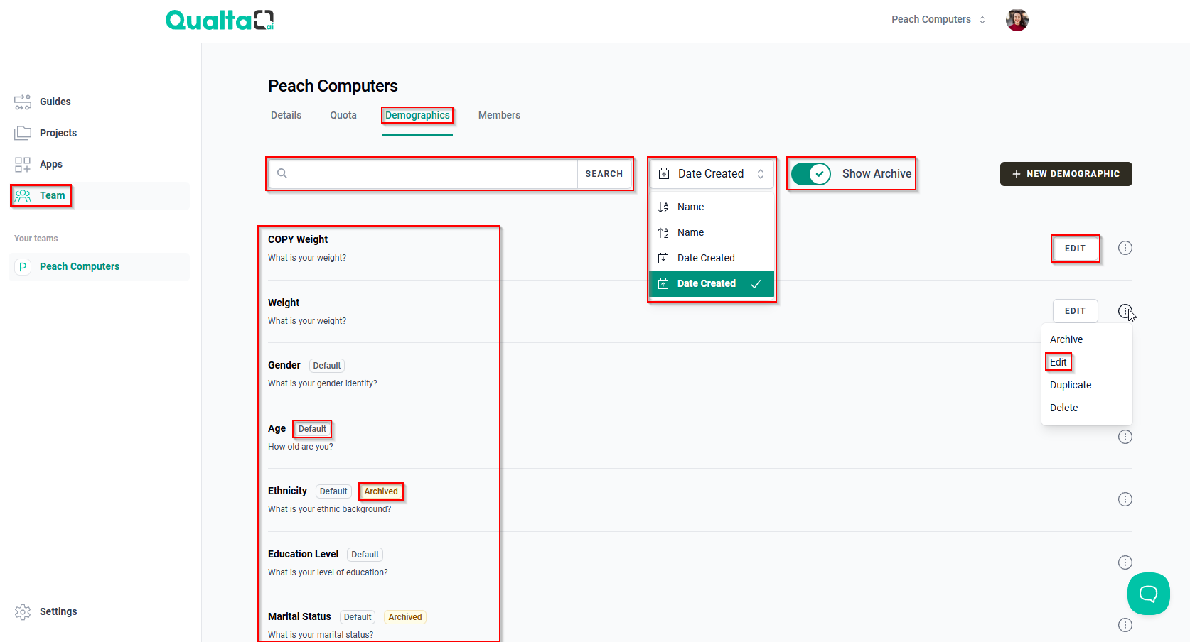Select the Team people icon

(x=23, y=195)
